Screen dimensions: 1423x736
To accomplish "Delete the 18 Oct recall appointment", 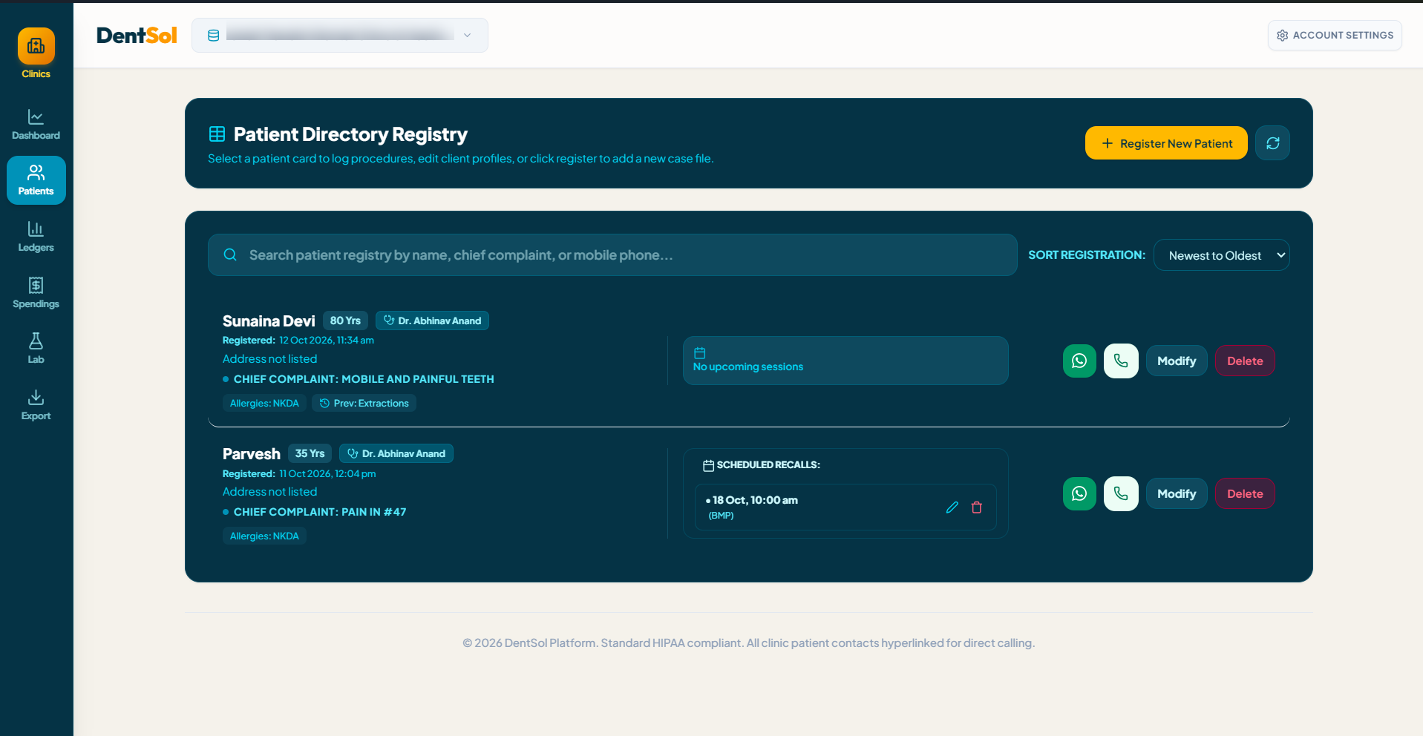I will pos(977,507).
